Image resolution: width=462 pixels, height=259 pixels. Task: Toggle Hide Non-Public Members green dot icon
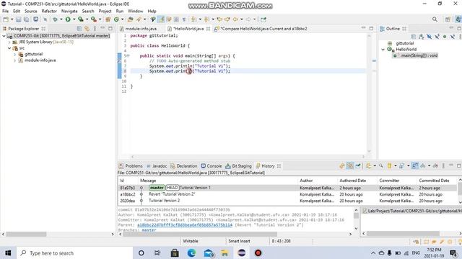445,37
